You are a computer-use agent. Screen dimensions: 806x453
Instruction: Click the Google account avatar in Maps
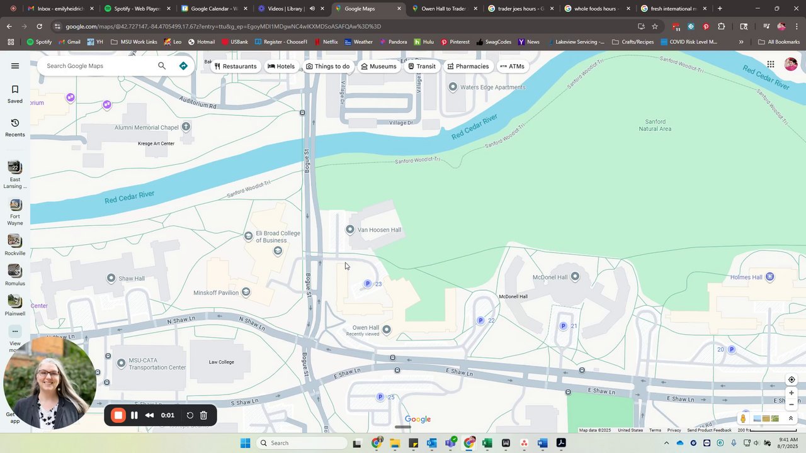pos(791,64)
